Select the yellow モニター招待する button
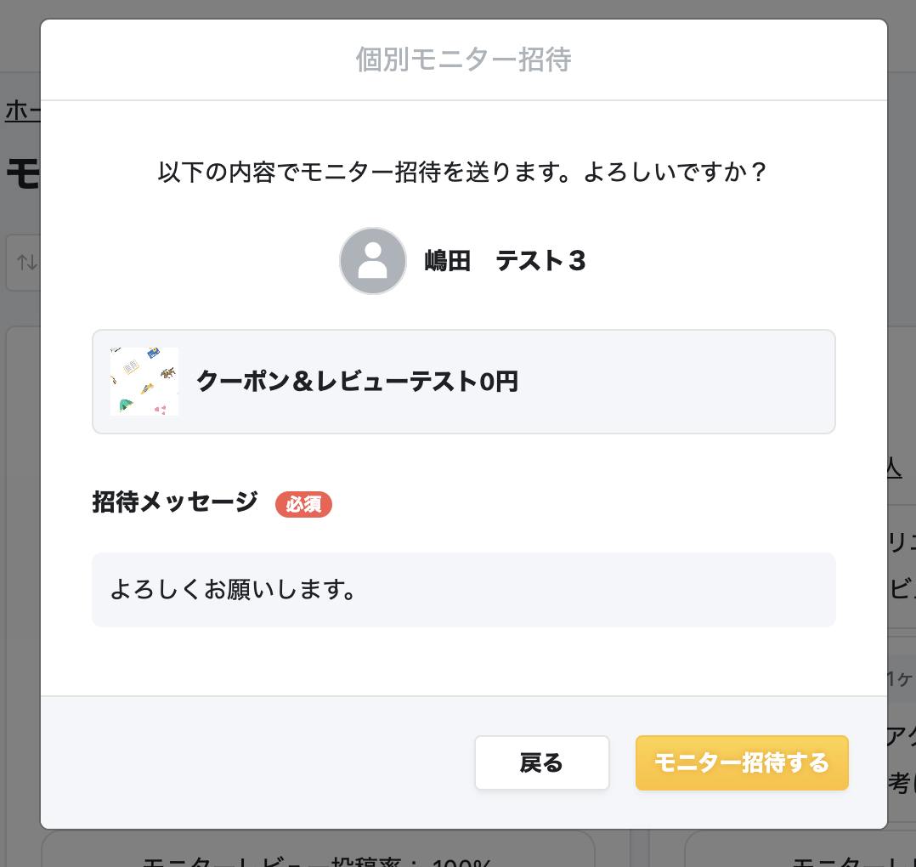The height and width of the screenshot is (867, 916). pyautogui.click(x=741, y=762)
